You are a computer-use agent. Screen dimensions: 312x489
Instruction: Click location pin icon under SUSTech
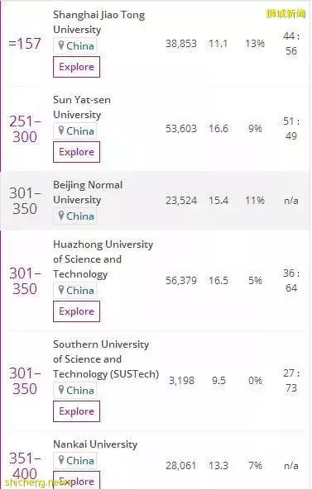61,390
